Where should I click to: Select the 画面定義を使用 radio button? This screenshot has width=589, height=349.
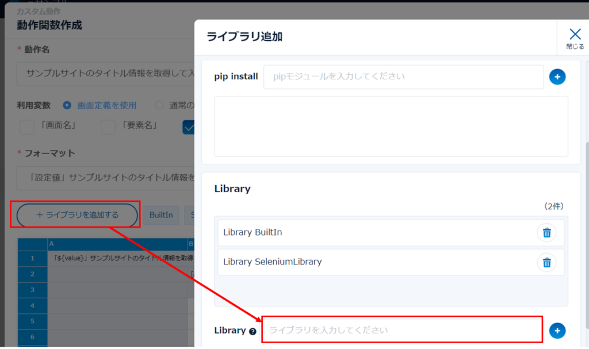(67, 105)
